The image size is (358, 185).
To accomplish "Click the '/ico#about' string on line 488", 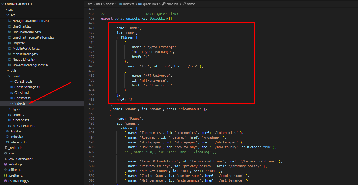I will [190, 109].
